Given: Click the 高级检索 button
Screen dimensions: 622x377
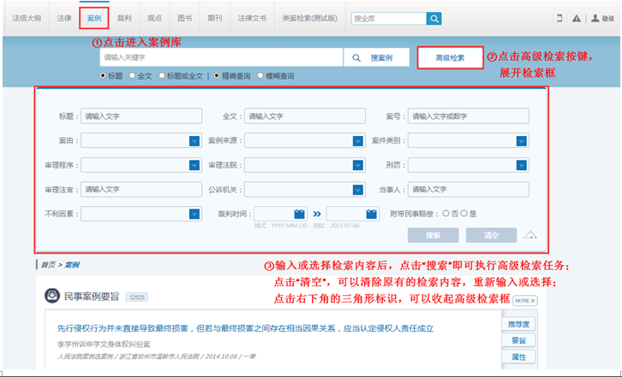Looking at the screenshot, I should 450,58.
